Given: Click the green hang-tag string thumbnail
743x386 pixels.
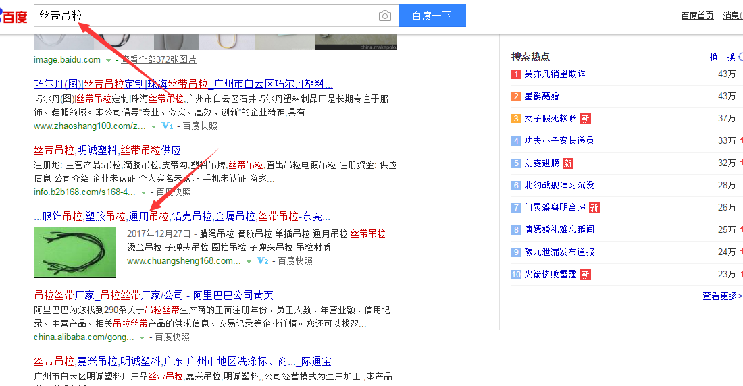Looking at the screenshot, I should point(74,252).
